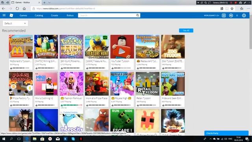Open the browser more options ellipsis
252x142 pixels.
[248, 9]
